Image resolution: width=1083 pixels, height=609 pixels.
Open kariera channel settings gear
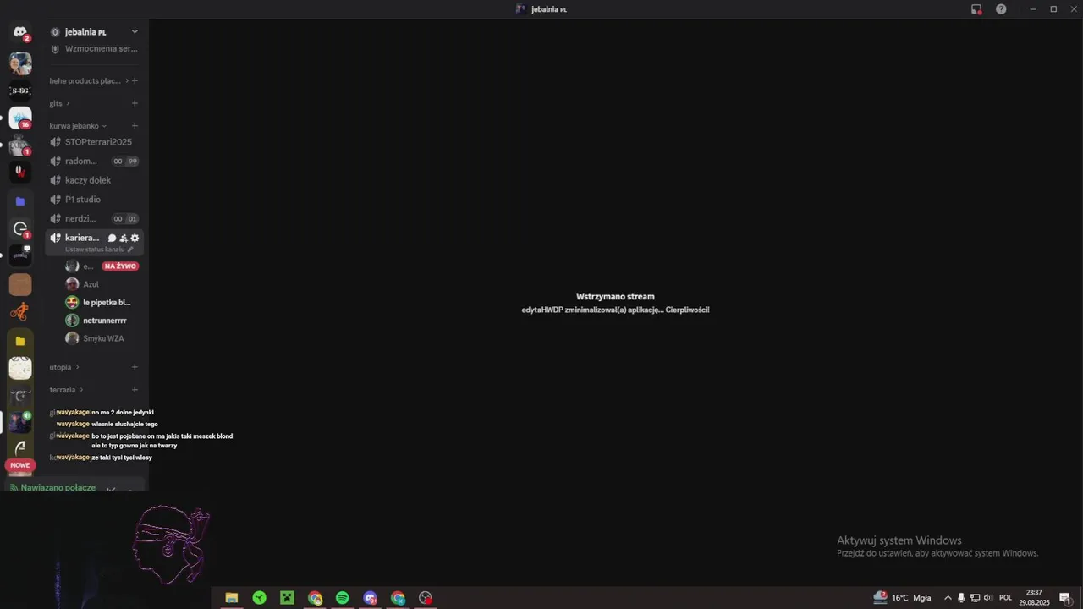pyautogui.click(x=135, y=239)
